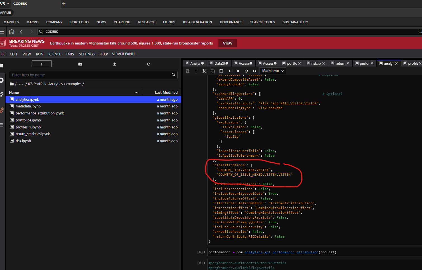
Task: Open the examples breadcrumb folder
Action: point(74,84)
